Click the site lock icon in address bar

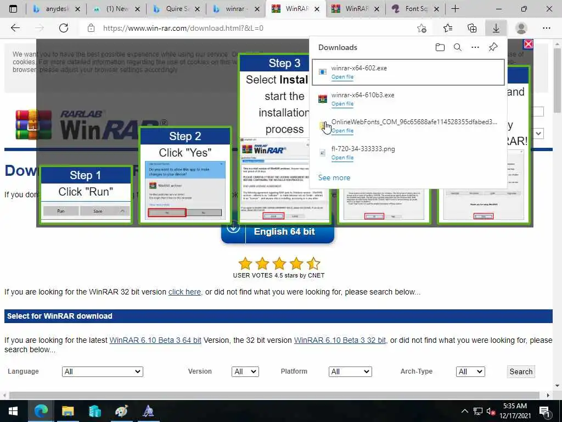tap(91, 28)
